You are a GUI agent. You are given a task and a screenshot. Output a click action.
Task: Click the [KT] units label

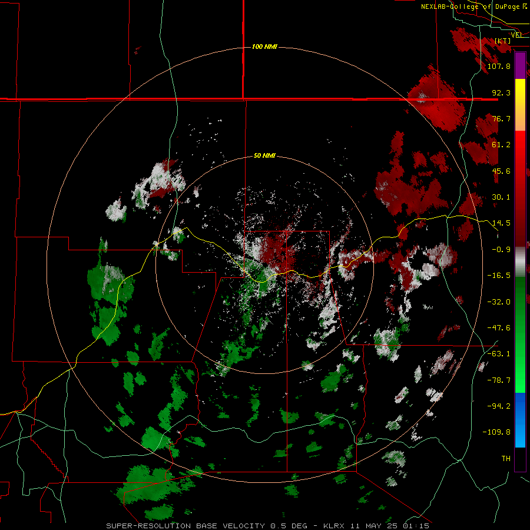click(x=503, y=41)
